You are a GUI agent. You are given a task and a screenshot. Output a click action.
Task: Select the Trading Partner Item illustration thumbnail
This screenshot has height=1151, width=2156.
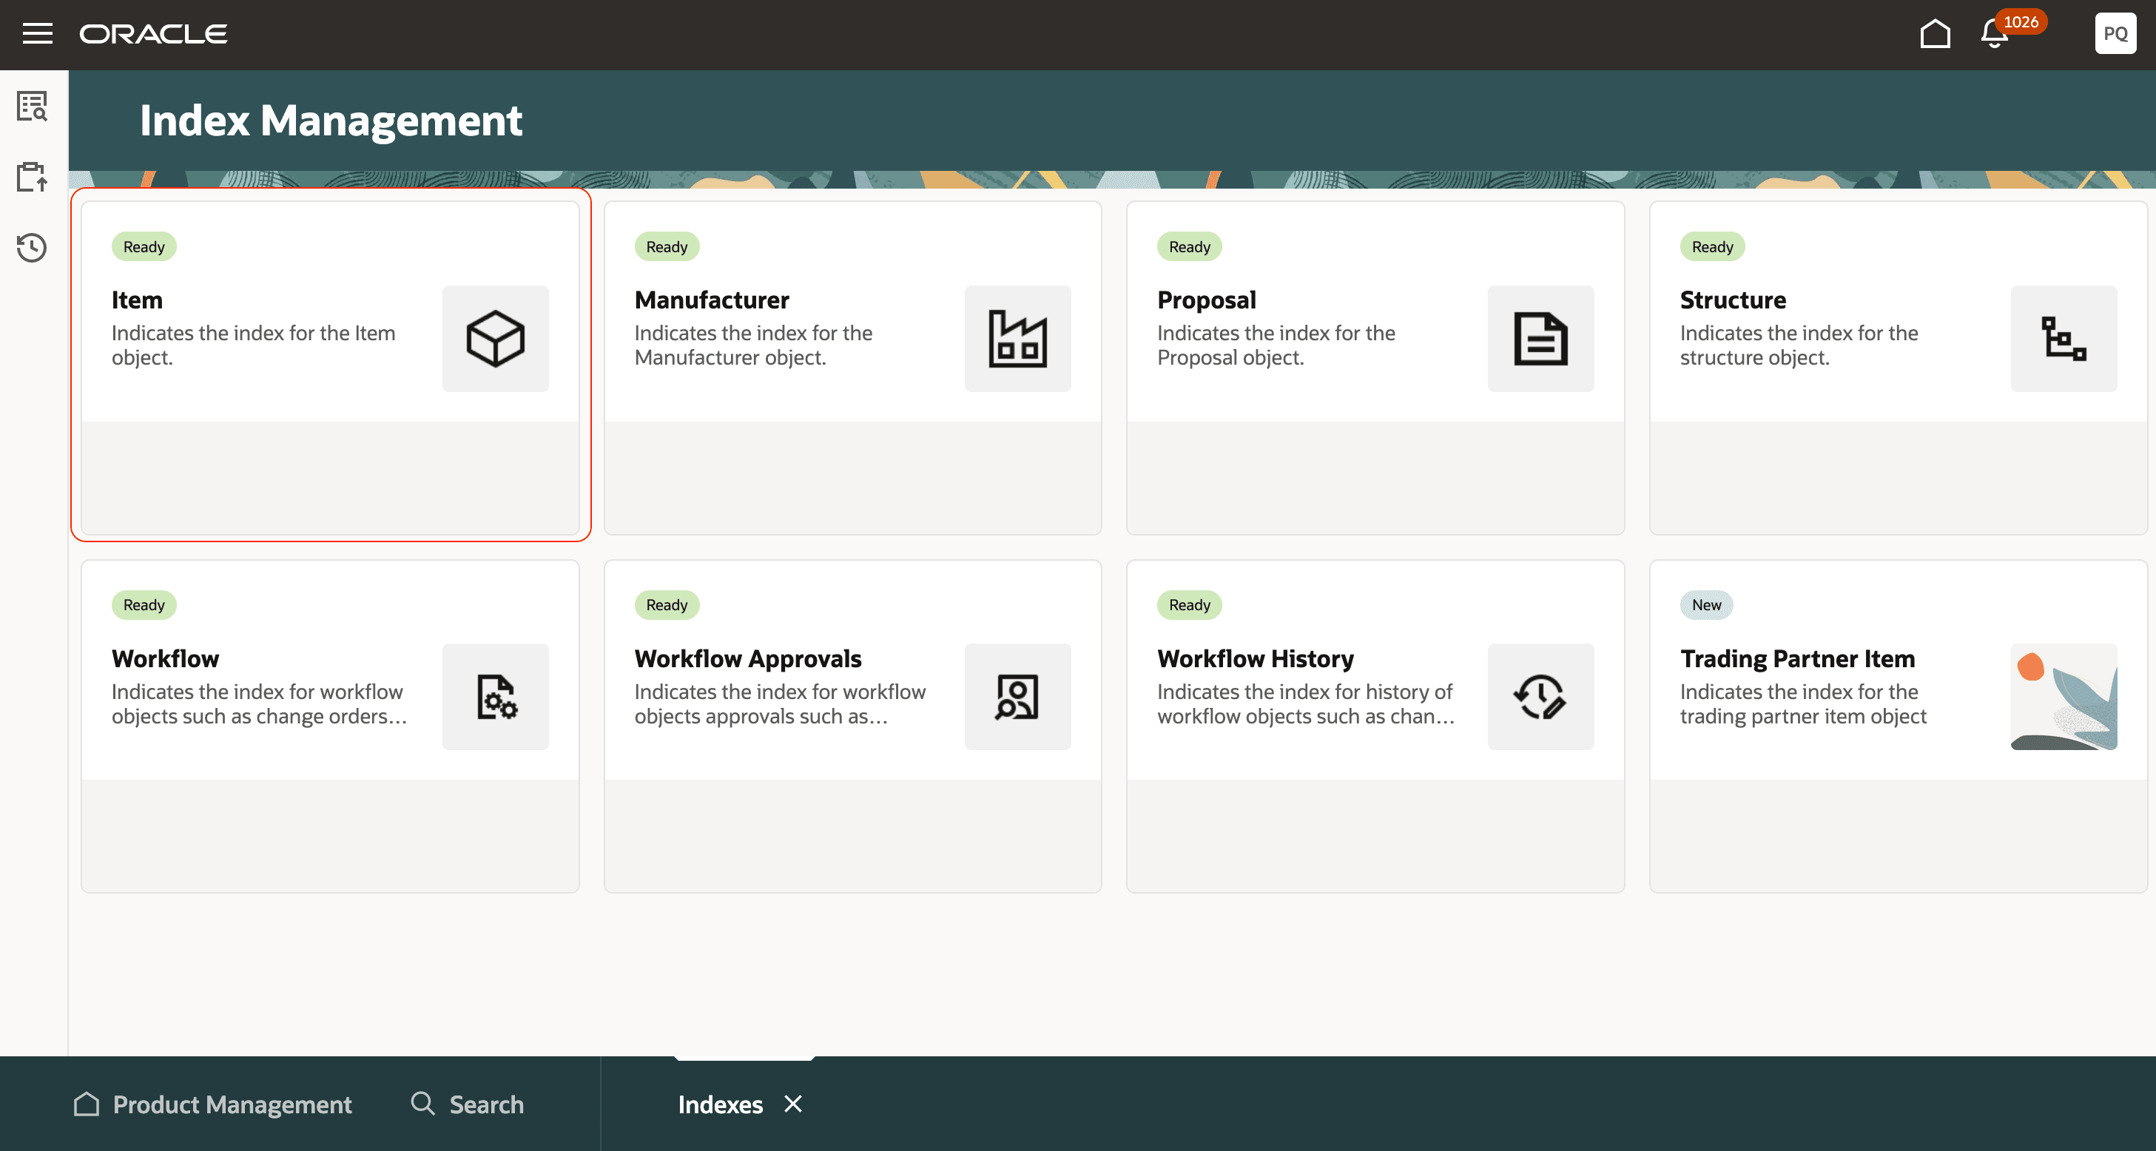[2063, 697]
